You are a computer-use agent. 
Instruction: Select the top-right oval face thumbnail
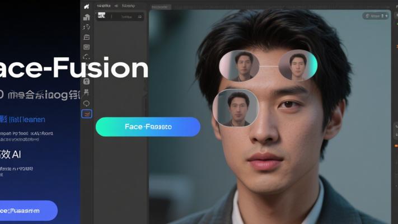pyautogui.click(x=298, y=66)
